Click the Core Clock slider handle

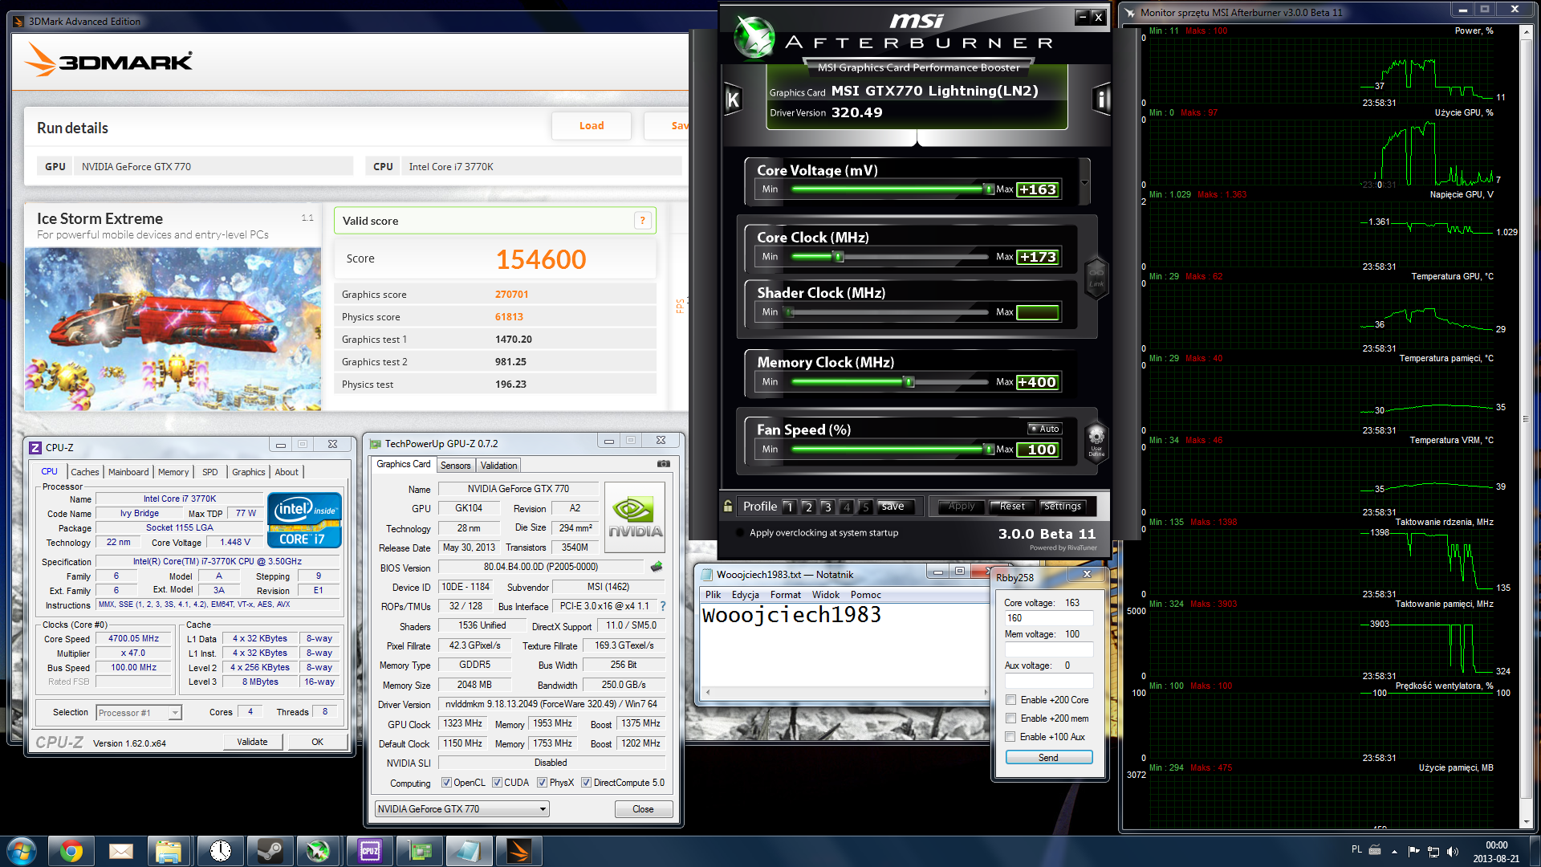pyautogui.click(x=838, y=257)
